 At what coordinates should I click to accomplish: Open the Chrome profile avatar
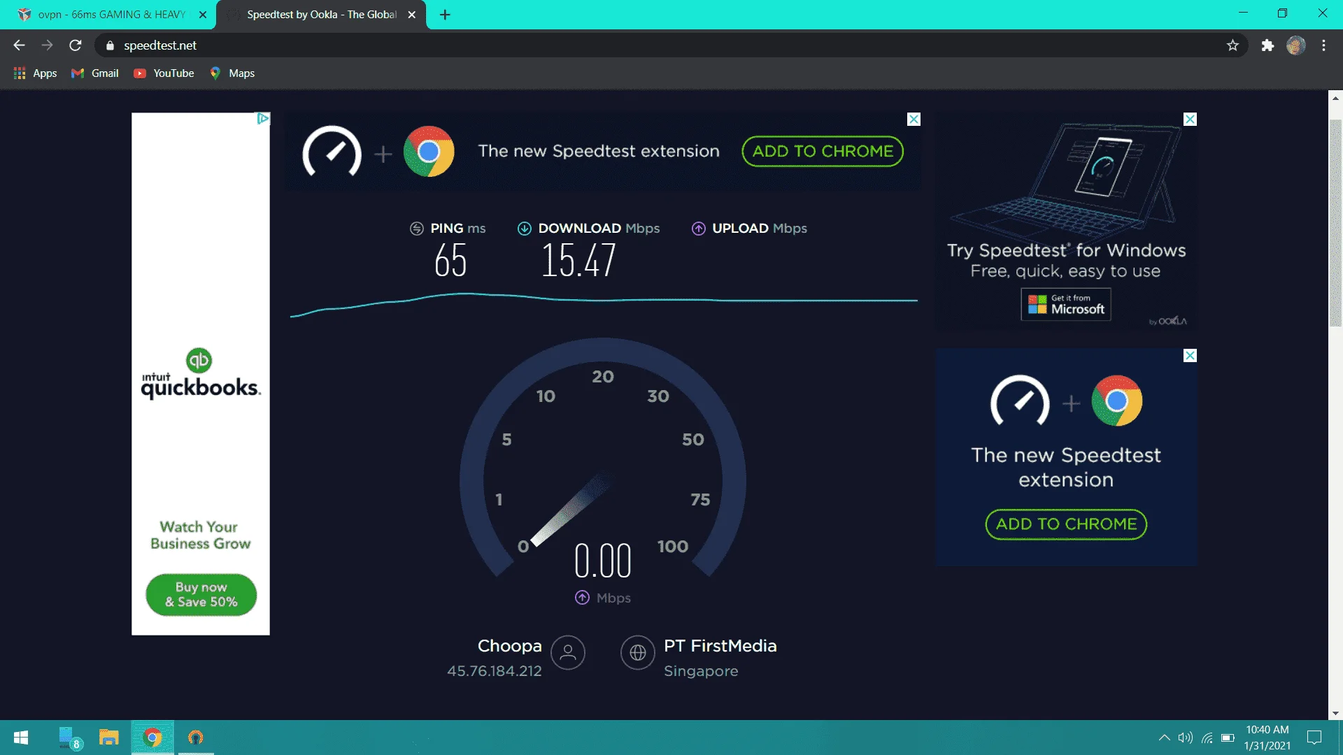1295,45
